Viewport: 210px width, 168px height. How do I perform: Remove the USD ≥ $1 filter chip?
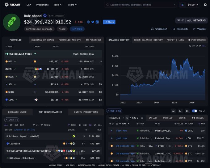(x=108, y=111)
